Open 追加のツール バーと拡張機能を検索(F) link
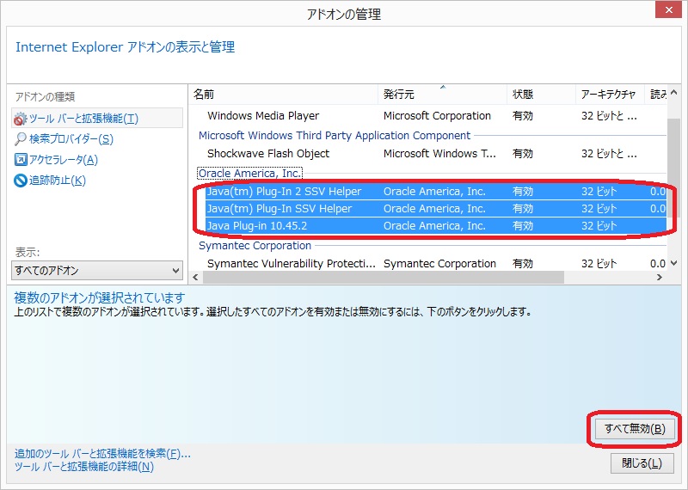Image resolution: width=688 pixels, height=490 pixels. pos(102,454)
